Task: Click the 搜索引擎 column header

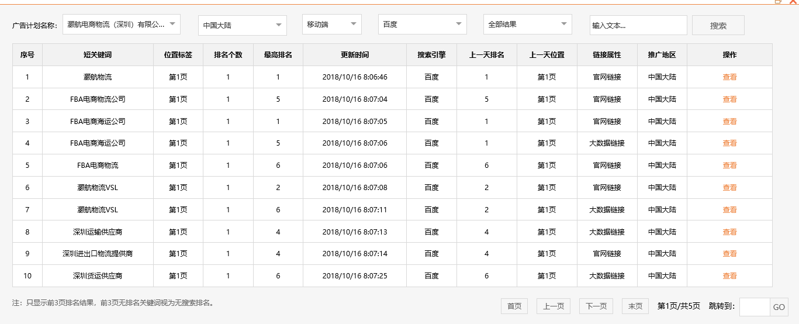Action: 431,55
